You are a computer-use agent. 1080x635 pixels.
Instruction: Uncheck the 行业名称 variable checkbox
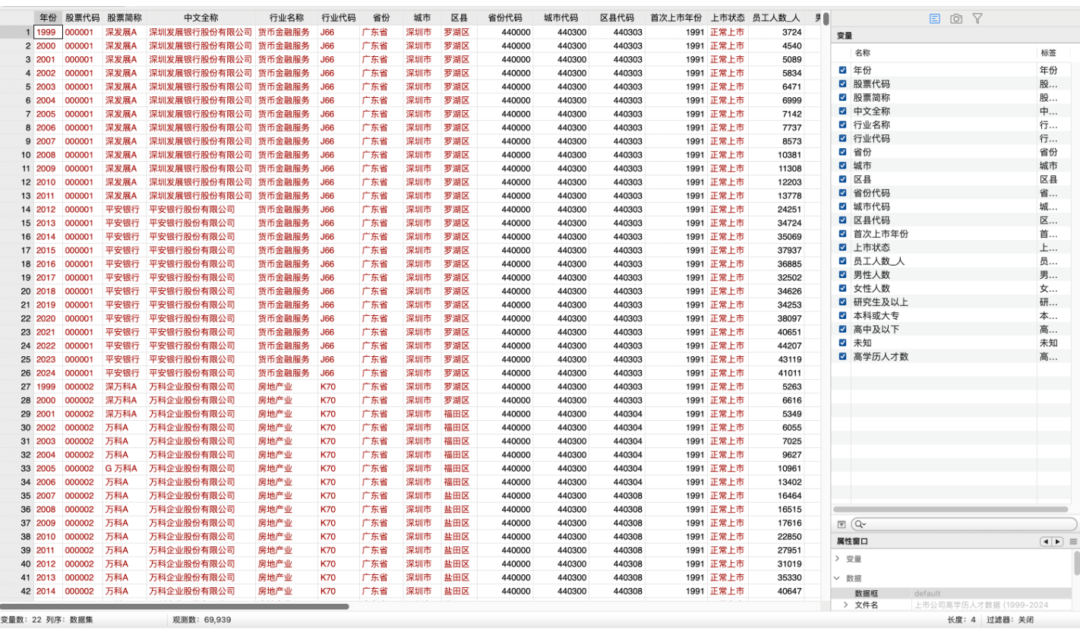click(842, 125)
